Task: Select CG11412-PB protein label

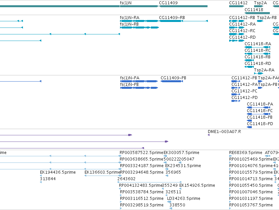Action: [x=244, y=78]
